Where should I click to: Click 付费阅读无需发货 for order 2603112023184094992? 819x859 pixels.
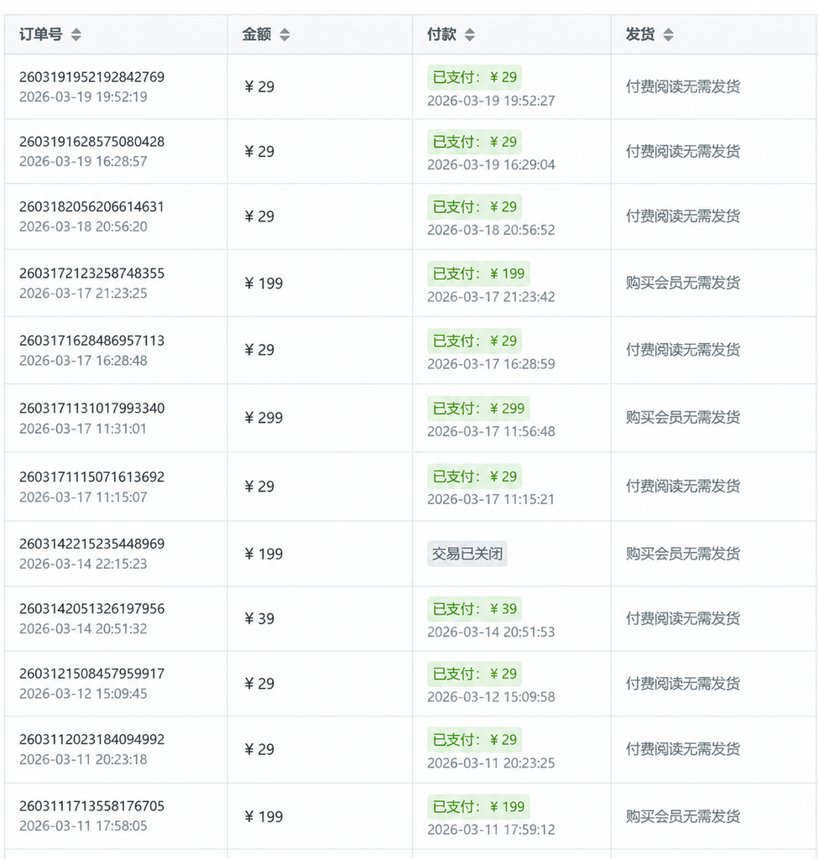(x=683, y=749)
